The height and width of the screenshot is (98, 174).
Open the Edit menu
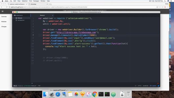pyautogui.click(x=15, y=1)
